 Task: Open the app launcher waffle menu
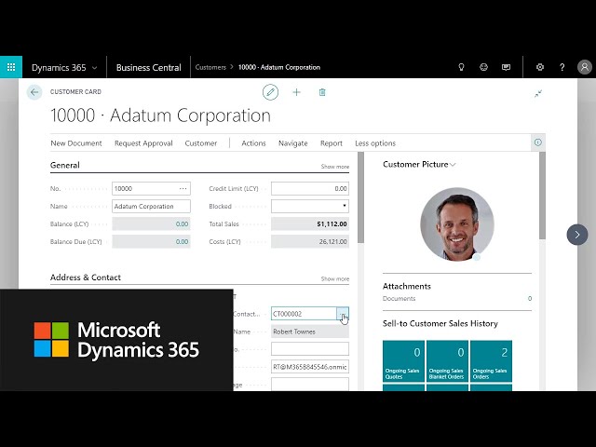tap(11, 67)
